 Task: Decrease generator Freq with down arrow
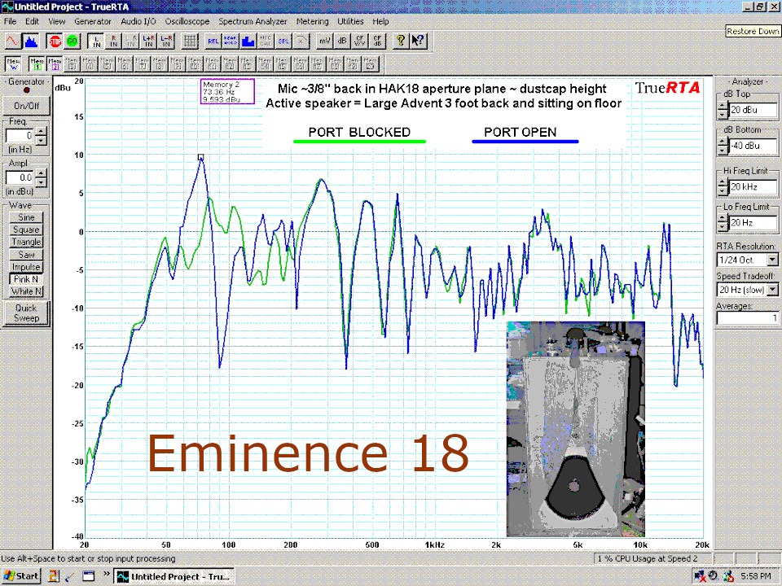pyautogui.click(x=42, y=140)
